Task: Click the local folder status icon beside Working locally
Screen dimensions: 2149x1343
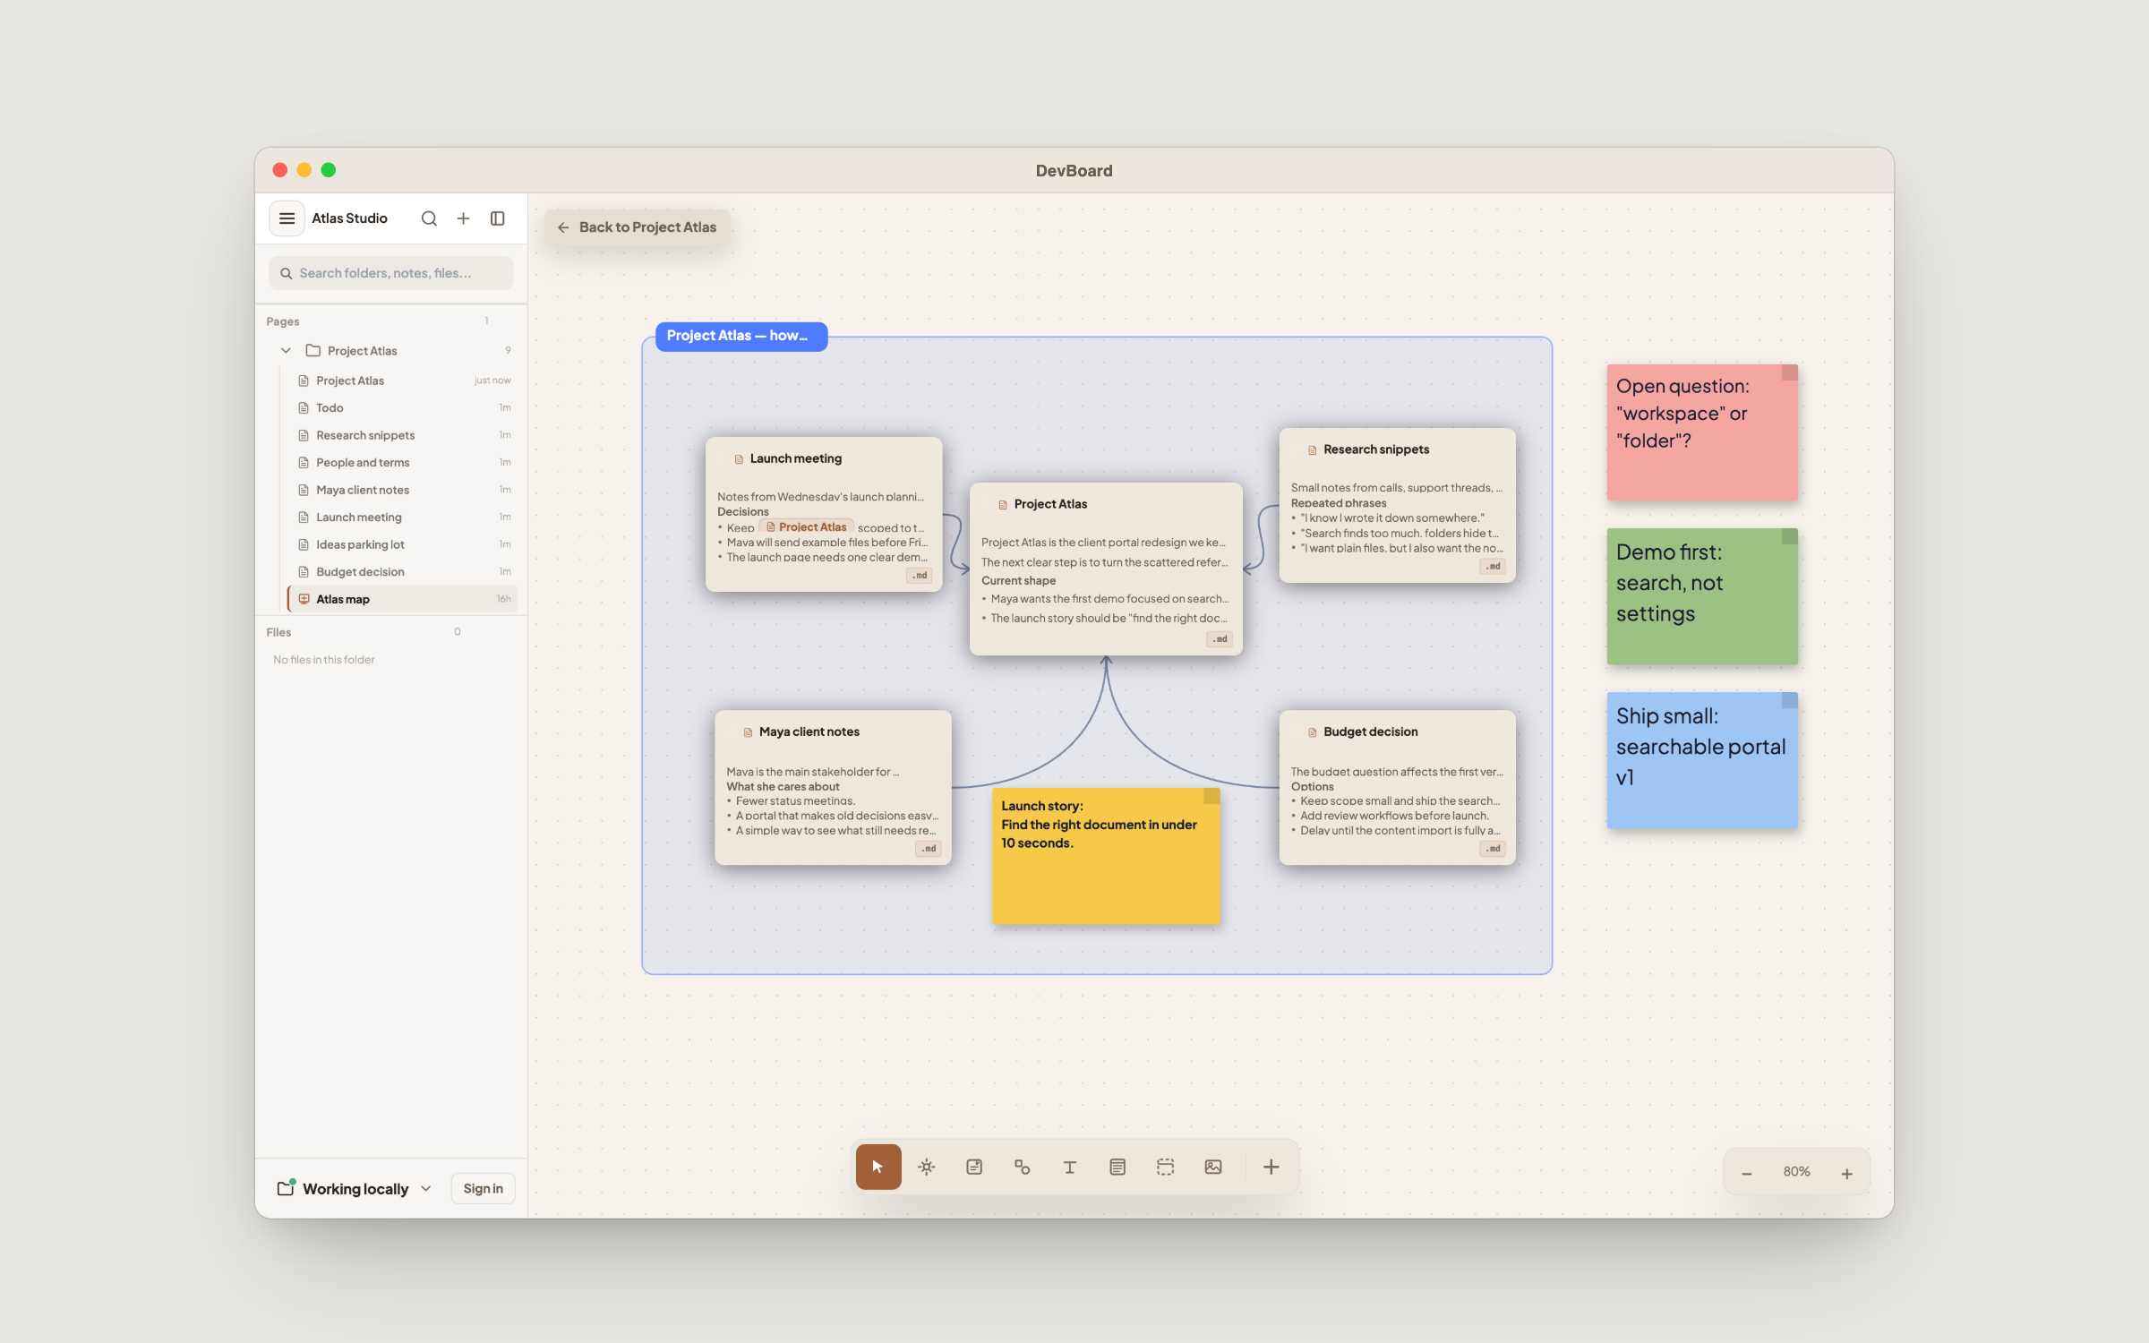Action: point(286,1188)
